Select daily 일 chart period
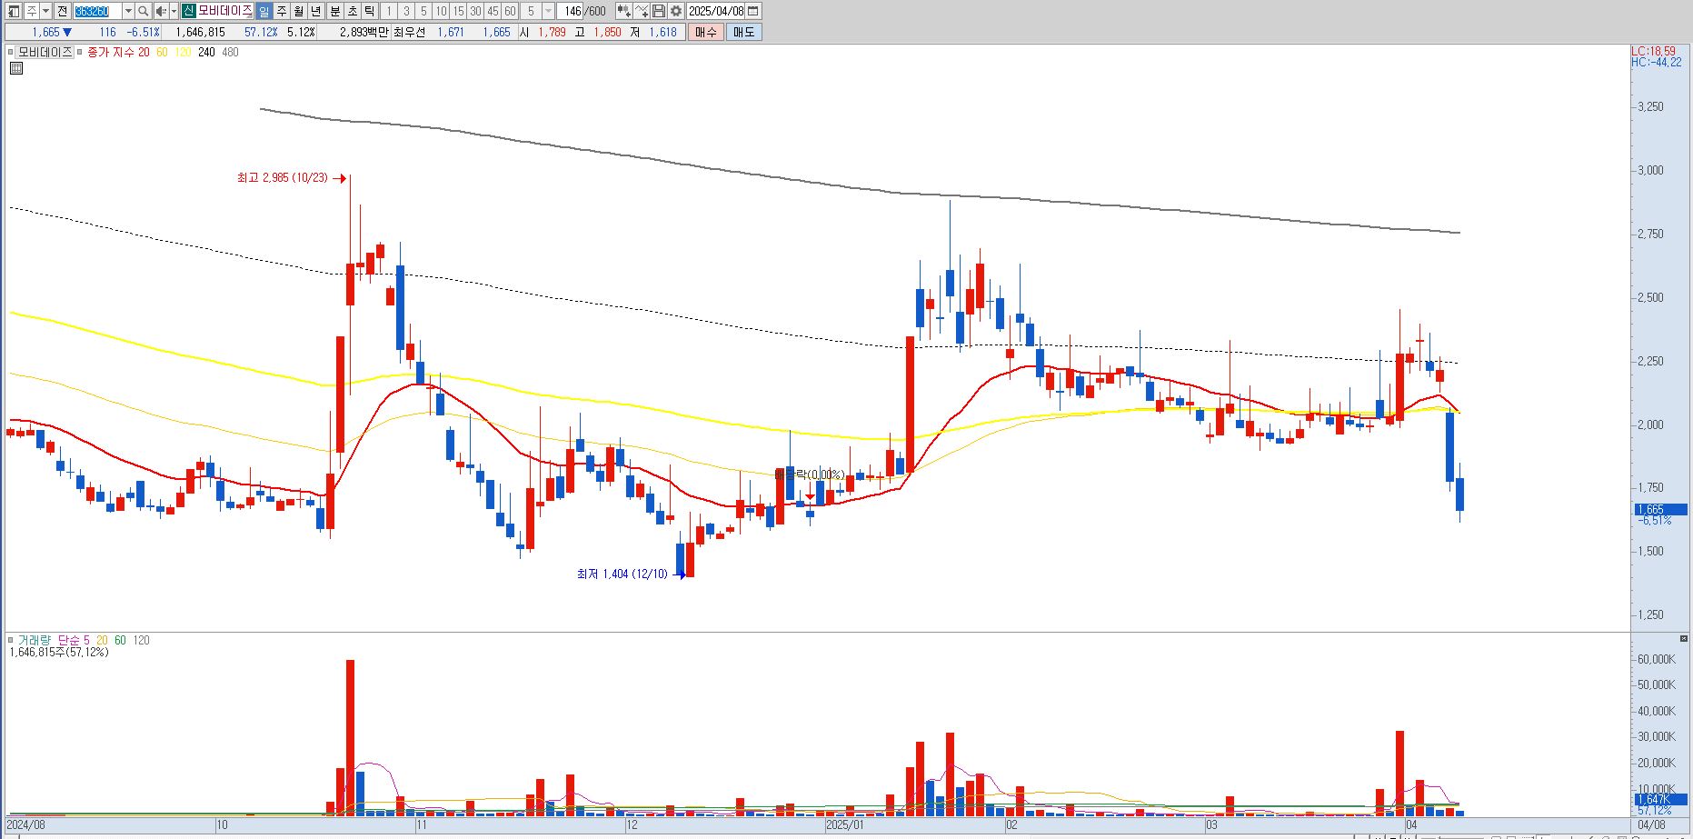Screen dimensions: 1693x839 click(264, 11)
